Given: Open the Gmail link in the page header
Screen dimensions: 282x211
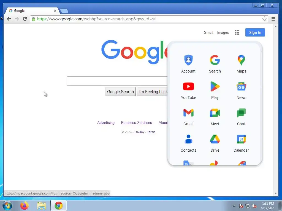Looking at the screenshot, I should 208,32.
